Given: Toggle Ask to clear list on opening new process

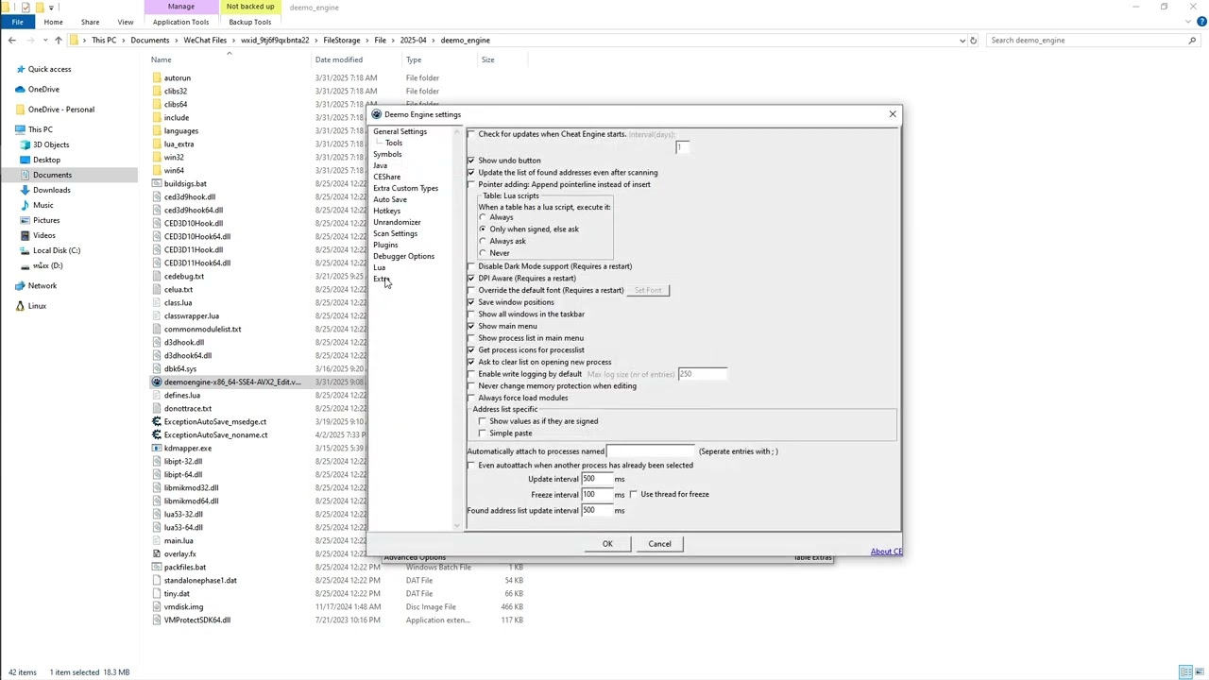Looking at the screenshot, I should click(471, 362).
